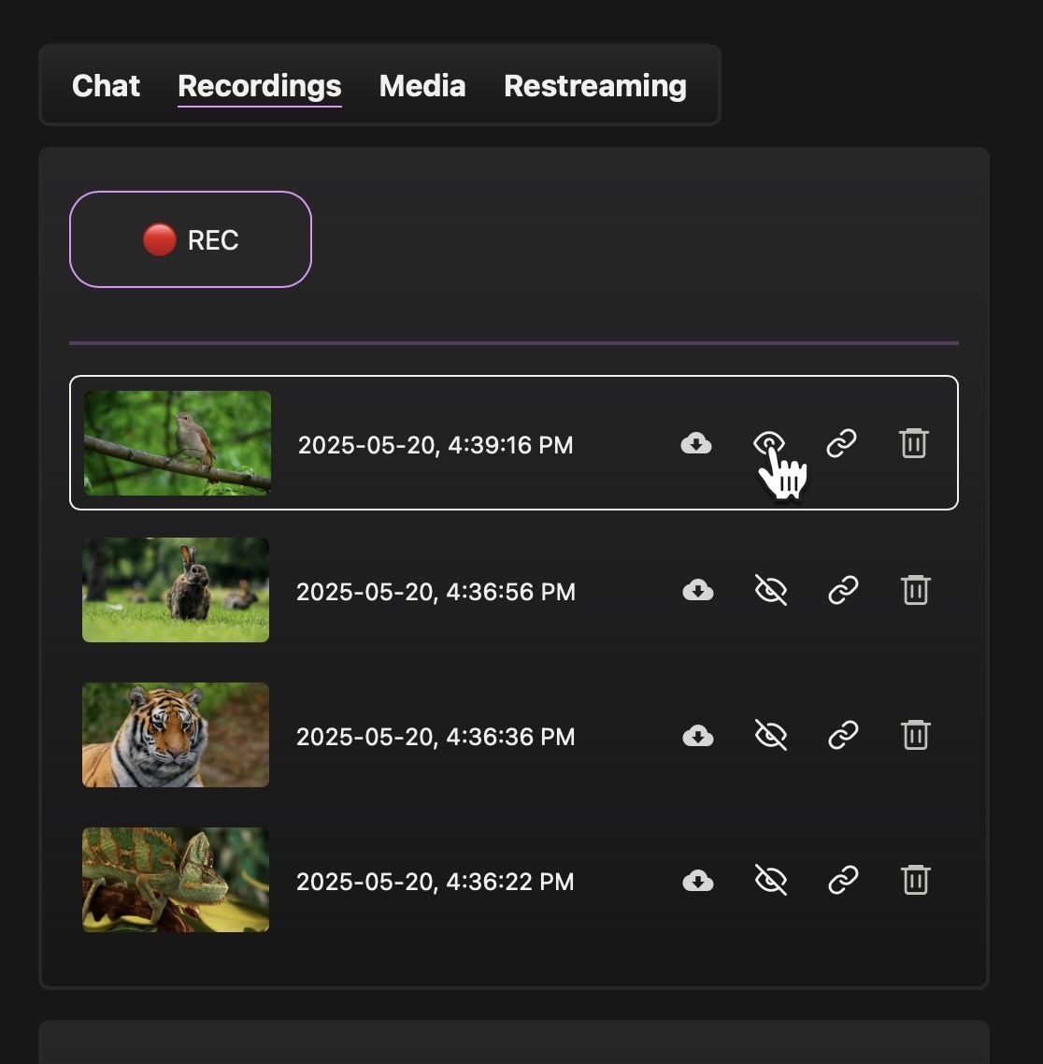Copy link for the 4:36:22 PM recording
The height and width of the screenshot is (1064, 1043).
[x=843, y=881]
